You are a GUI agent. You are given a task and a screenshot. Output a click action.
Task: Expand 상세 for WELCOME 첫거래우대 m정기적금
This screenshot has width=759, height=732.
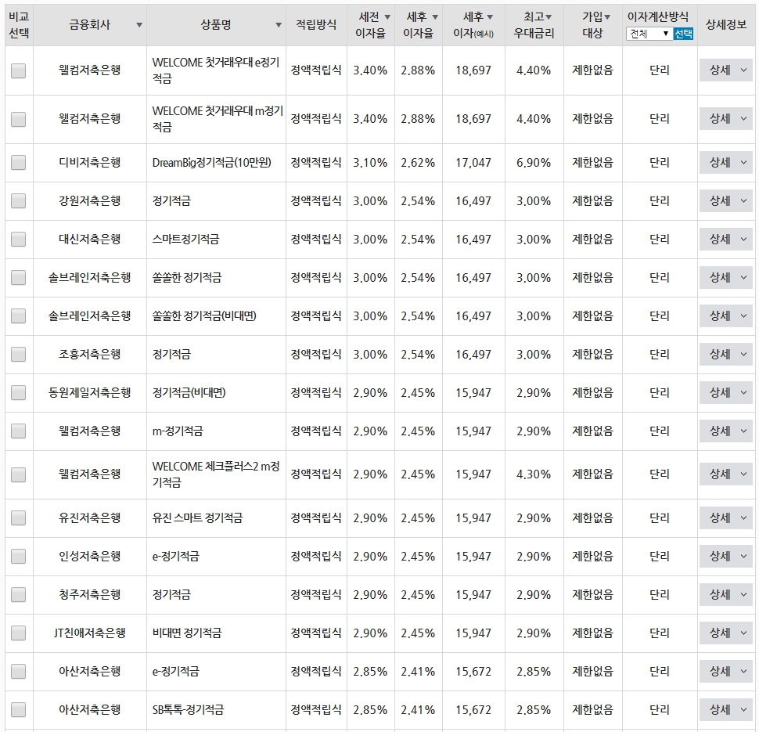[725, 119]
